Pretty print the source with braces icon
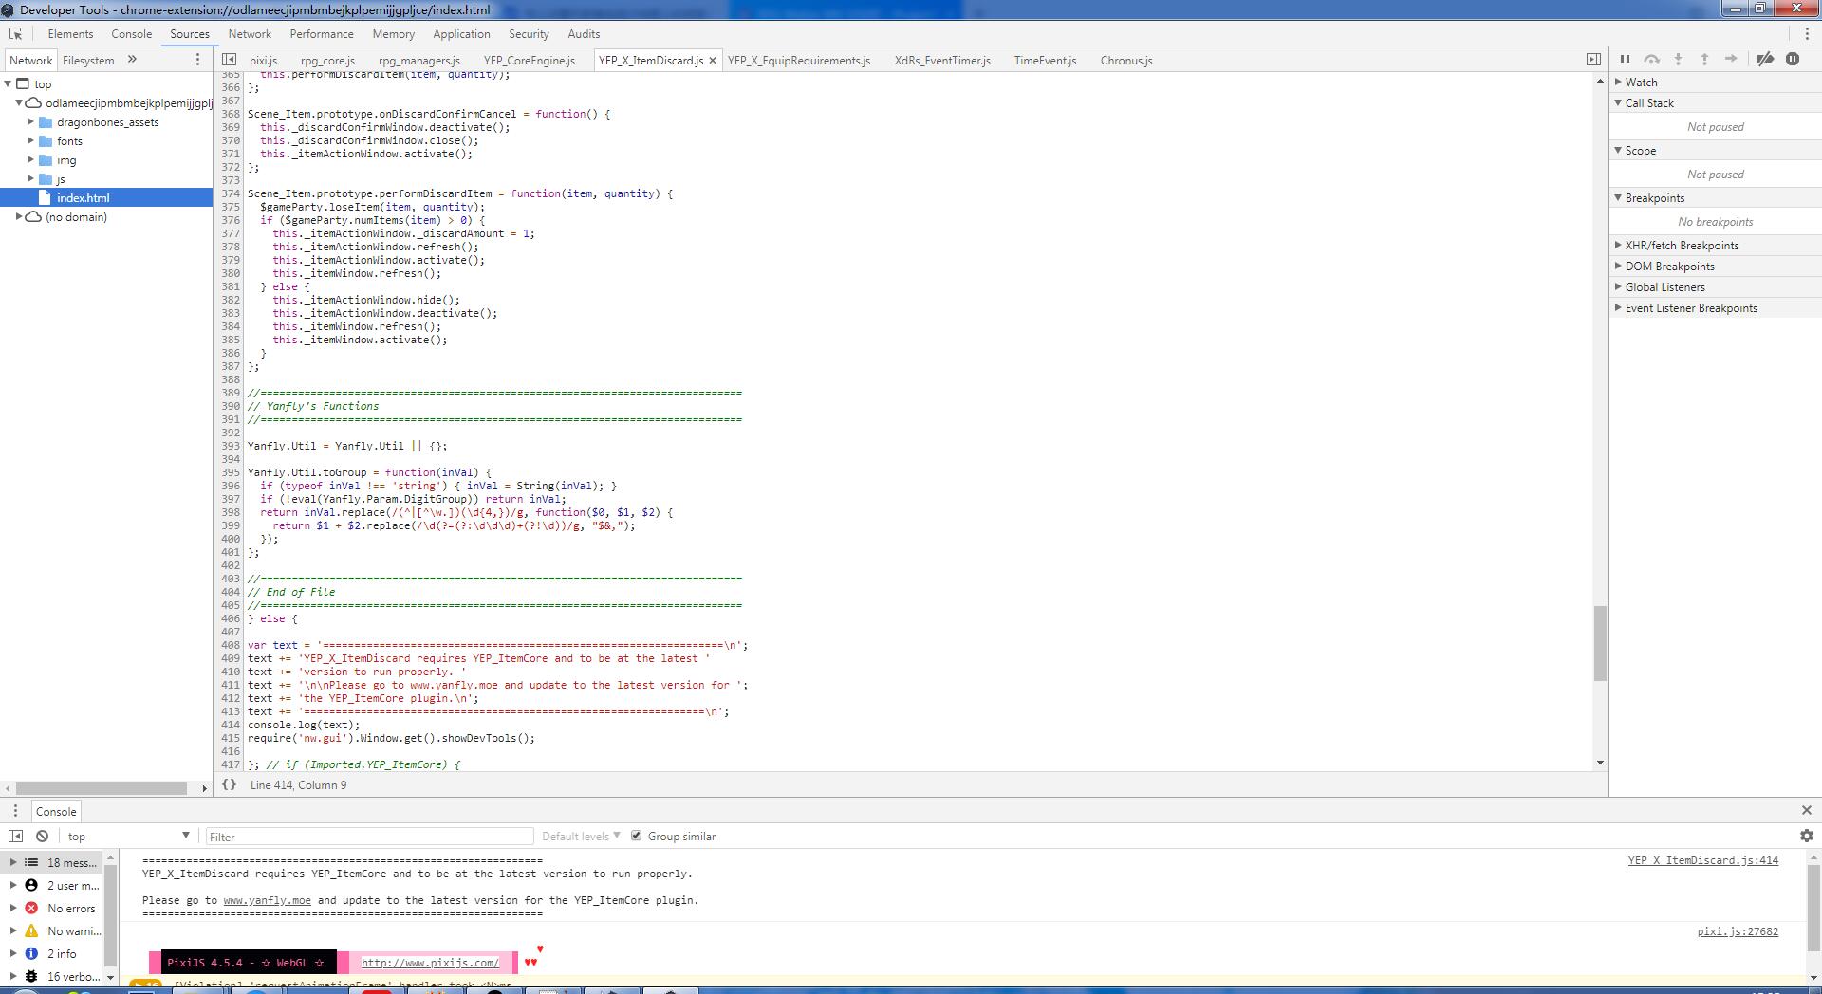The height and width of the screenshot is (994, 1822). 229,784
